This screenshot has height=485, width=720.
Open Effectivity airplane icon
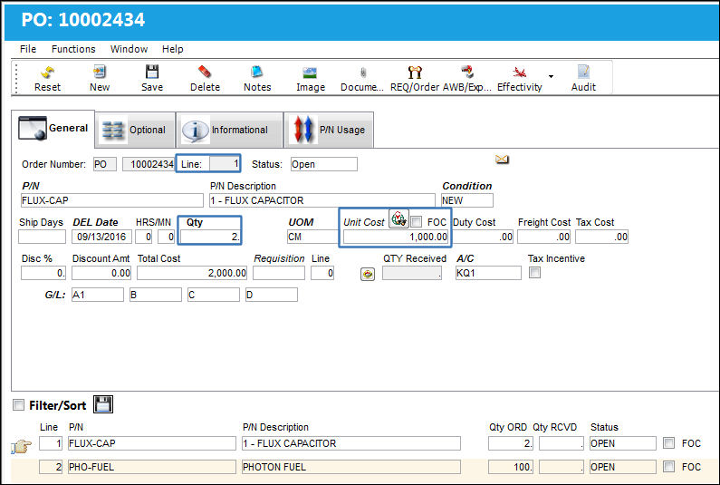click(519, 73)
